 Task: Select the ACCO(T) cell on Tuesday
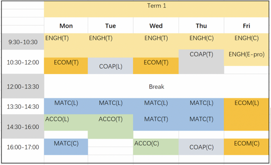tap(110, 126)
